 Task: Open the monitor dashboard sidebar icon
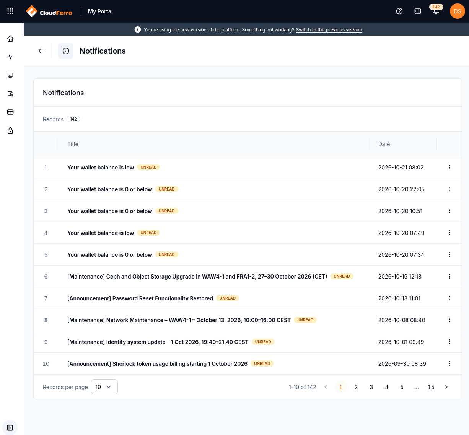(x=10, y=75)
